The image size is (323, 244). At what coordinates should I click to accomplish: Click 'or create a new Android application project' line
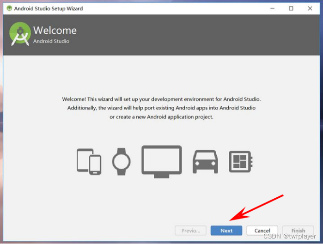point(162,117)
